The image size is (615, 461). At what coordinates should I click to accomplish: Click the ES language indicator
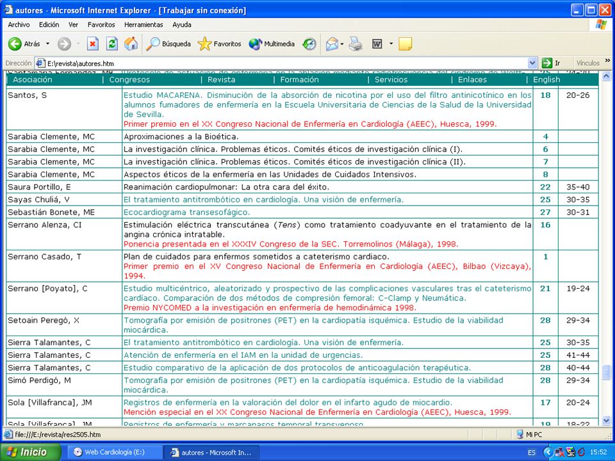coord(532,453)
